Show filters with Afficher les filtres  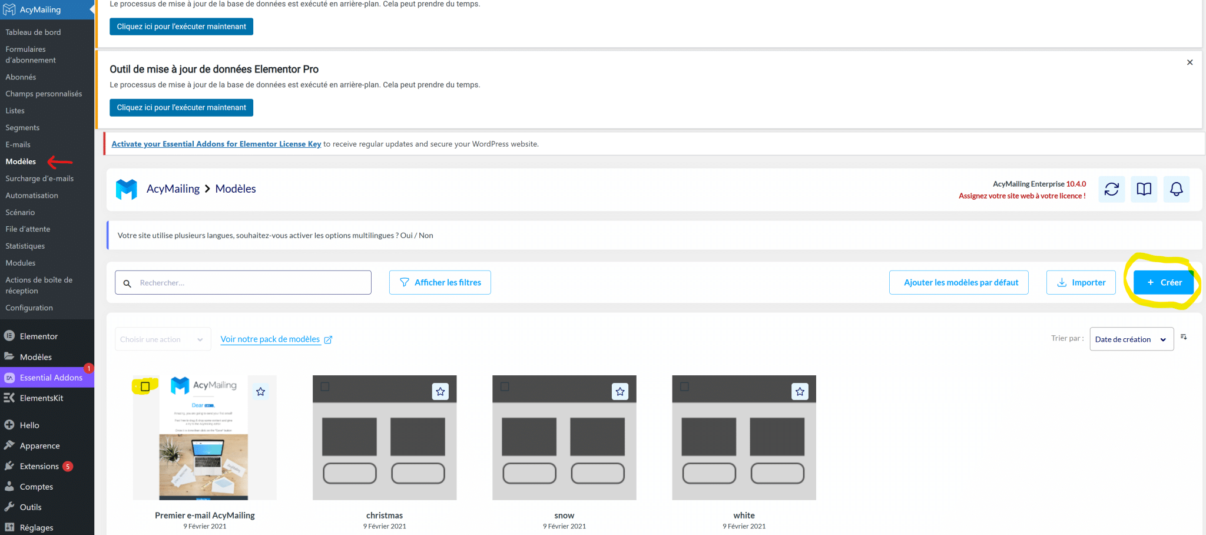pos(440,282)
